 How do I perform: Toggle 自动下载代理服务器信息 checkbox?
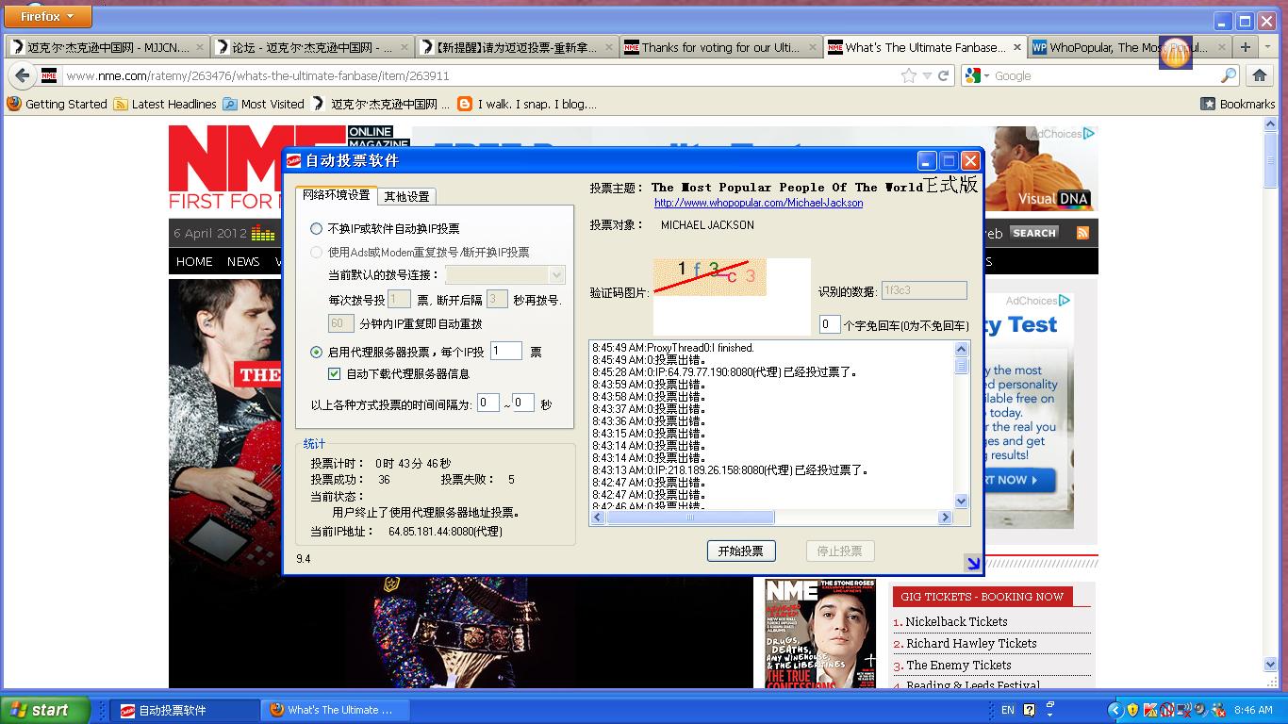point(334,374)
